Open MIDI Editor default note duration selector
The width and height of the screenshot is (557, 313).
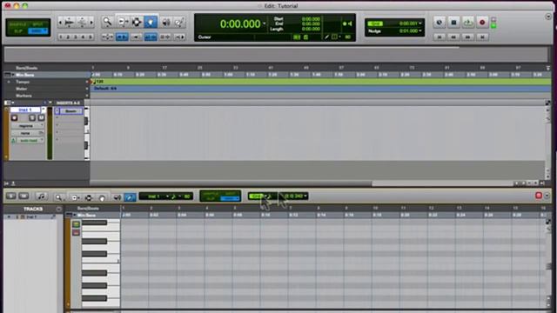coord(175,196)
